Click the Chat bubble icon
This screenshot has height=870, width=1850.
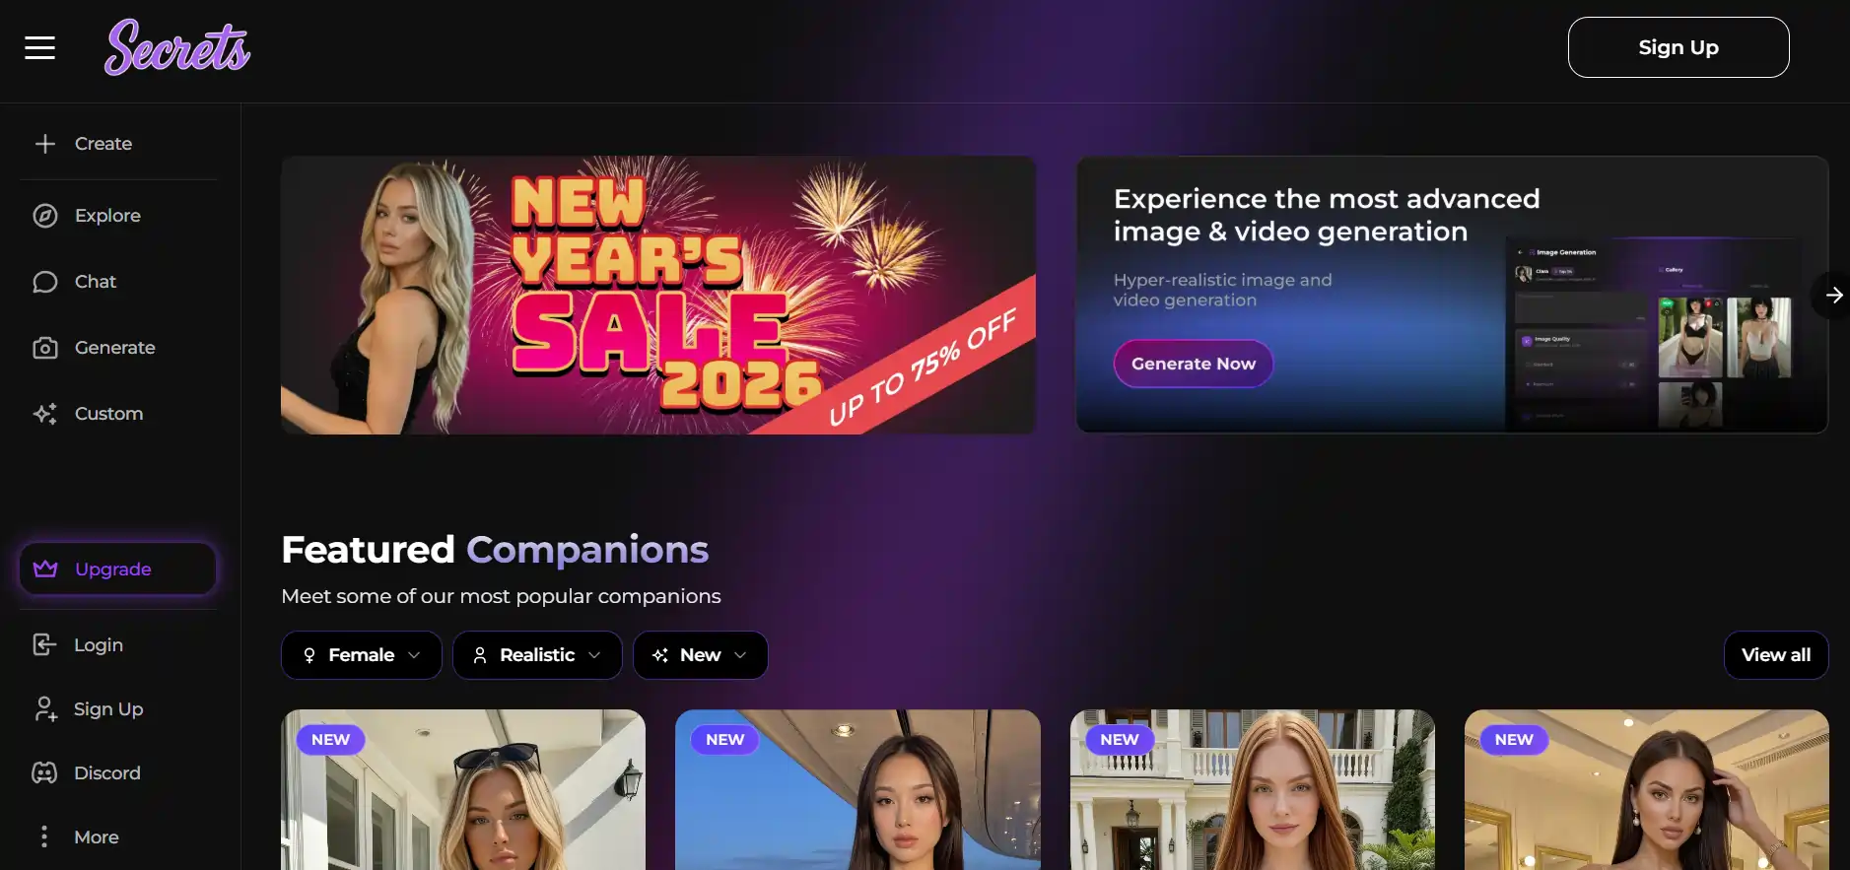point(45,282)
